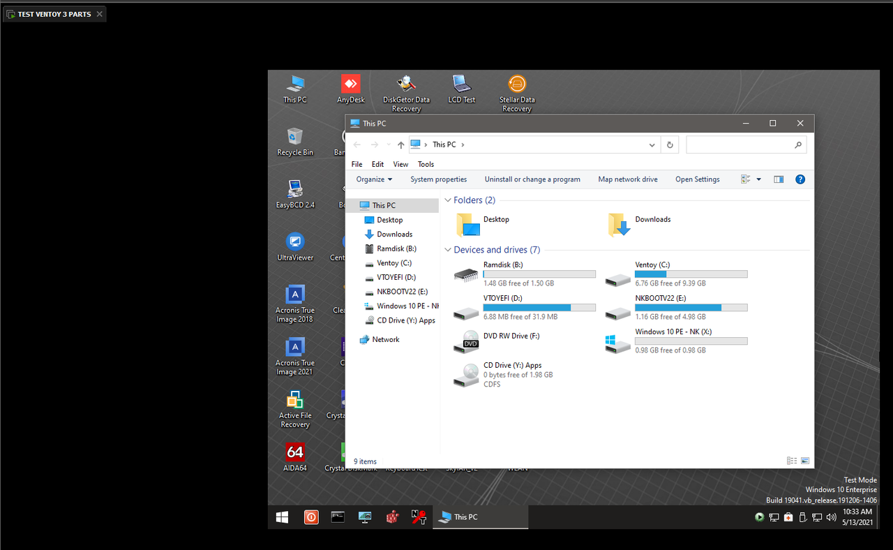The width and height of the screenshot is (893, 550).
Task: Open the Tools menu
Action: [426, 164]
